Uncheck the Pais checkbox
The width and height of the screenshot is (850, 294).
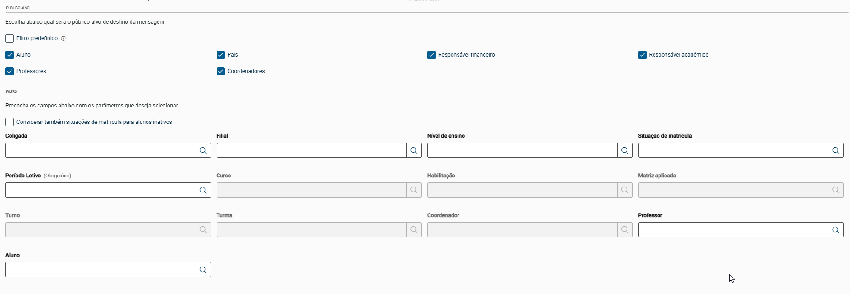(x=221, y=55)
